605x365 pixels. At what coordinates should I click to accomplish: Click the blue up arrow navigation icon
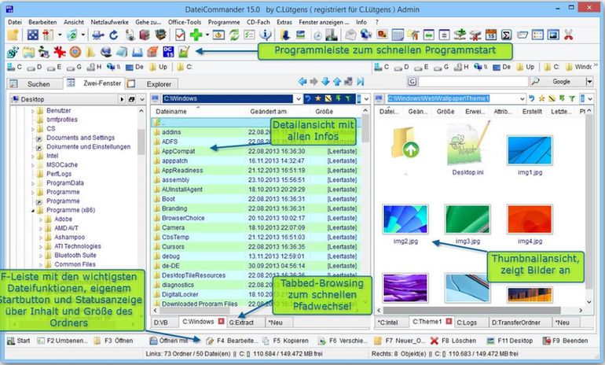point(337,82)
